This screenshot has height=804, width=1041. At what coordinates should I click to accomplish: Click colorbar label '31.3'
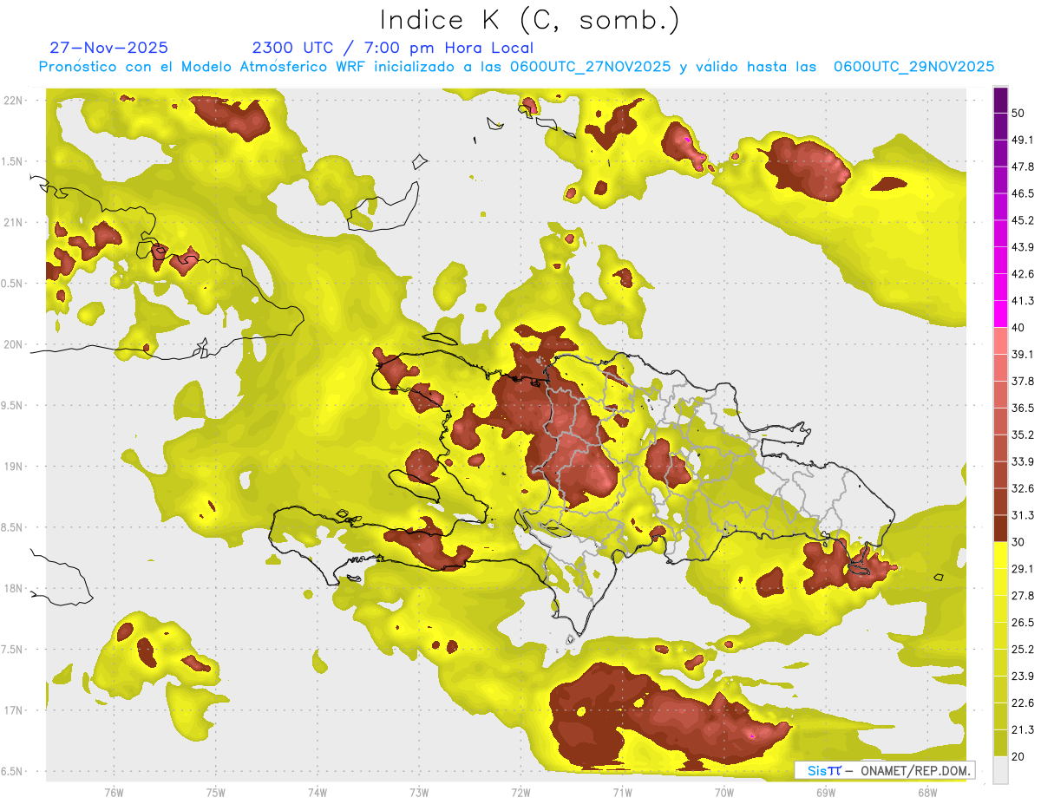1023,515
